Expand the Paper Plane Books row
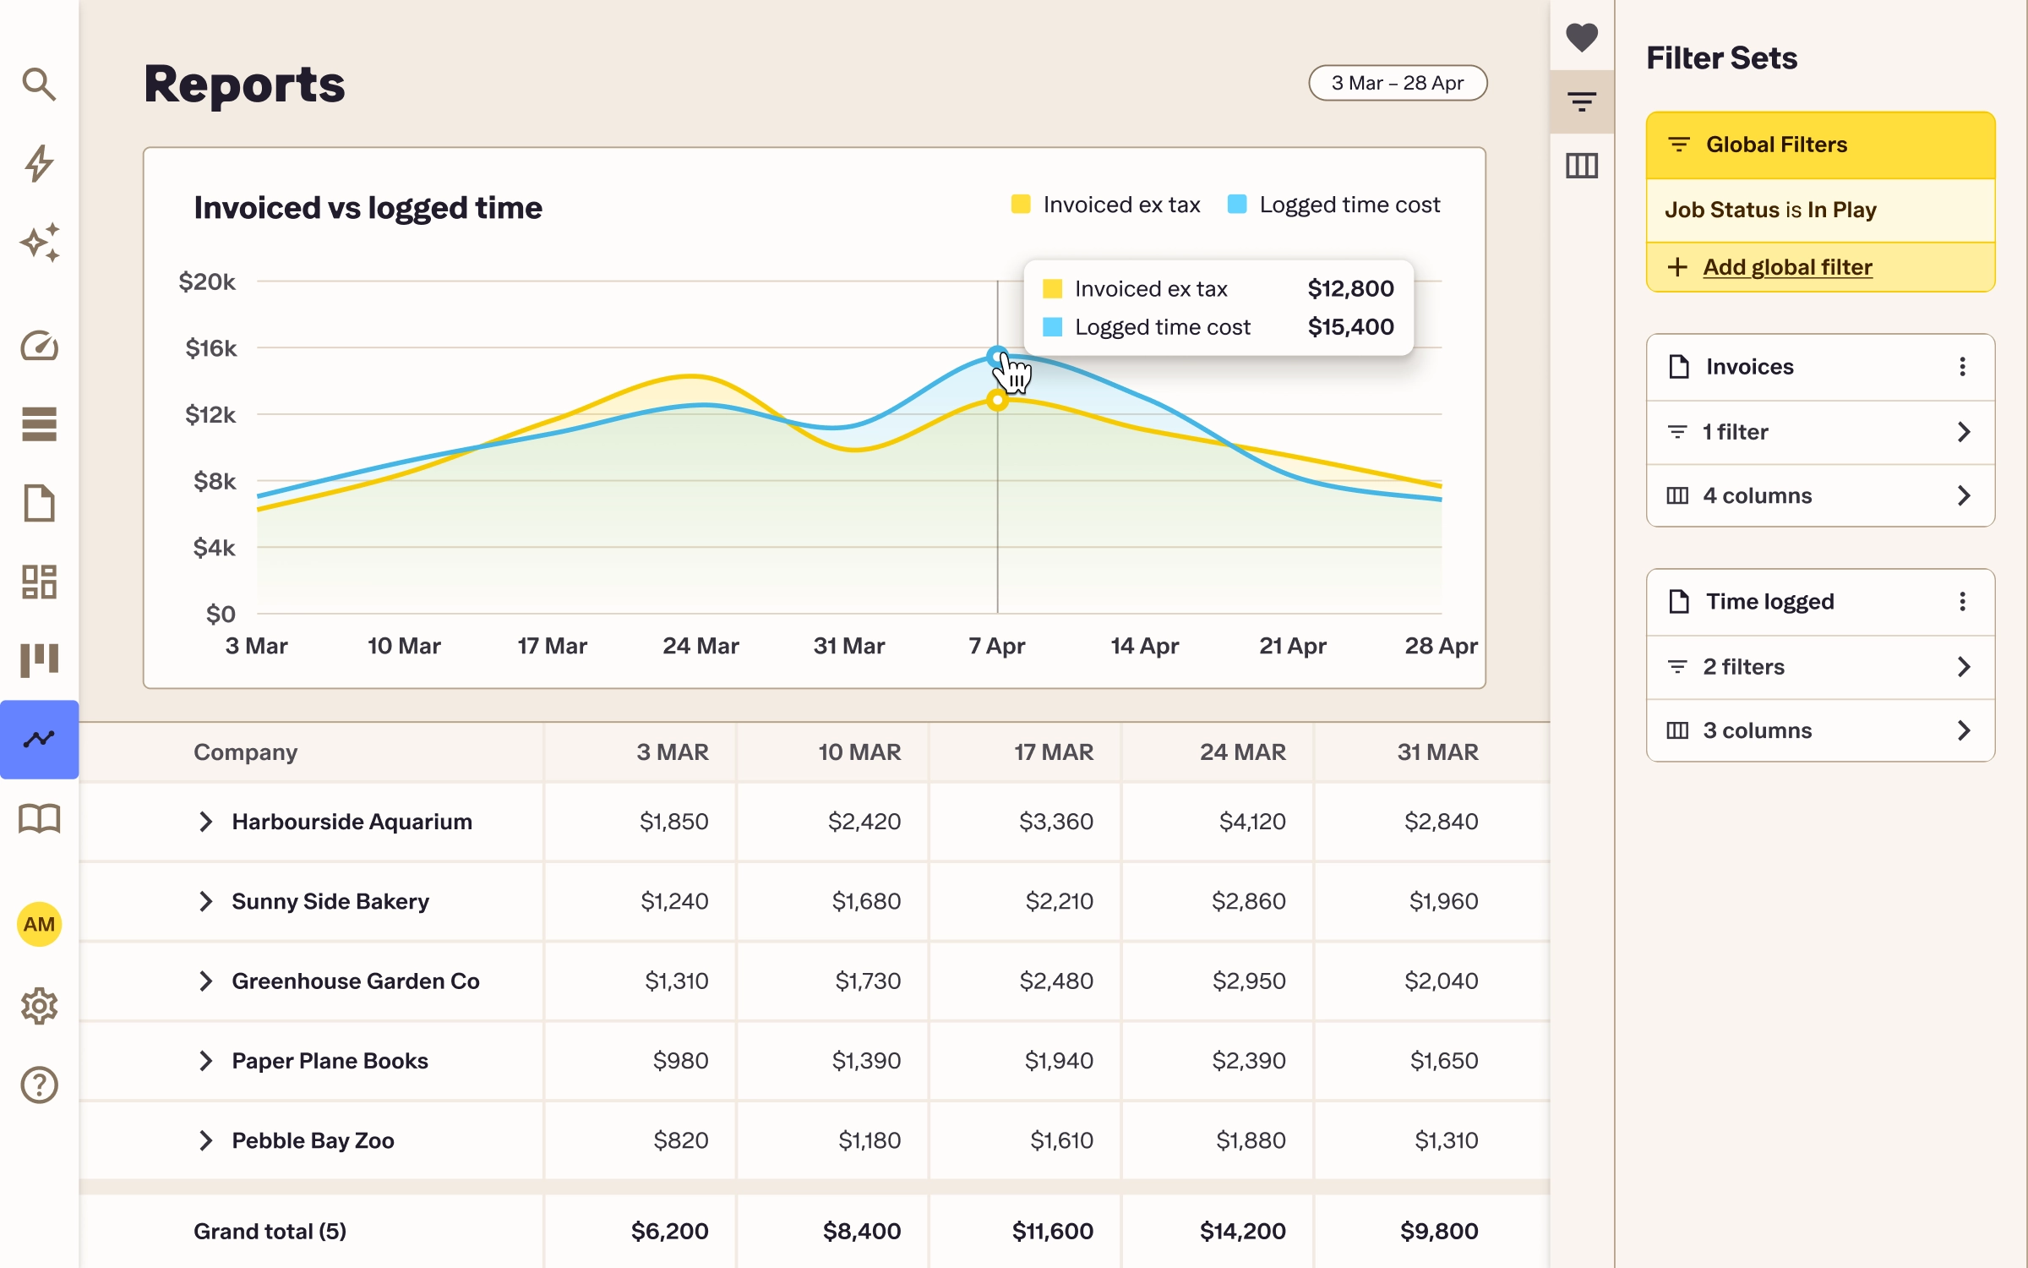Viewport: 2028px width, 1268px height. point(205,1061)
